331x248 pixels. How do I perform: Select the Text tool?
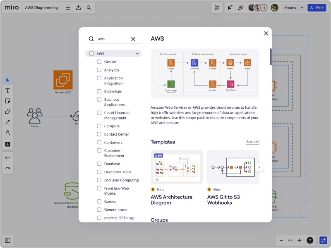[7, 91]
